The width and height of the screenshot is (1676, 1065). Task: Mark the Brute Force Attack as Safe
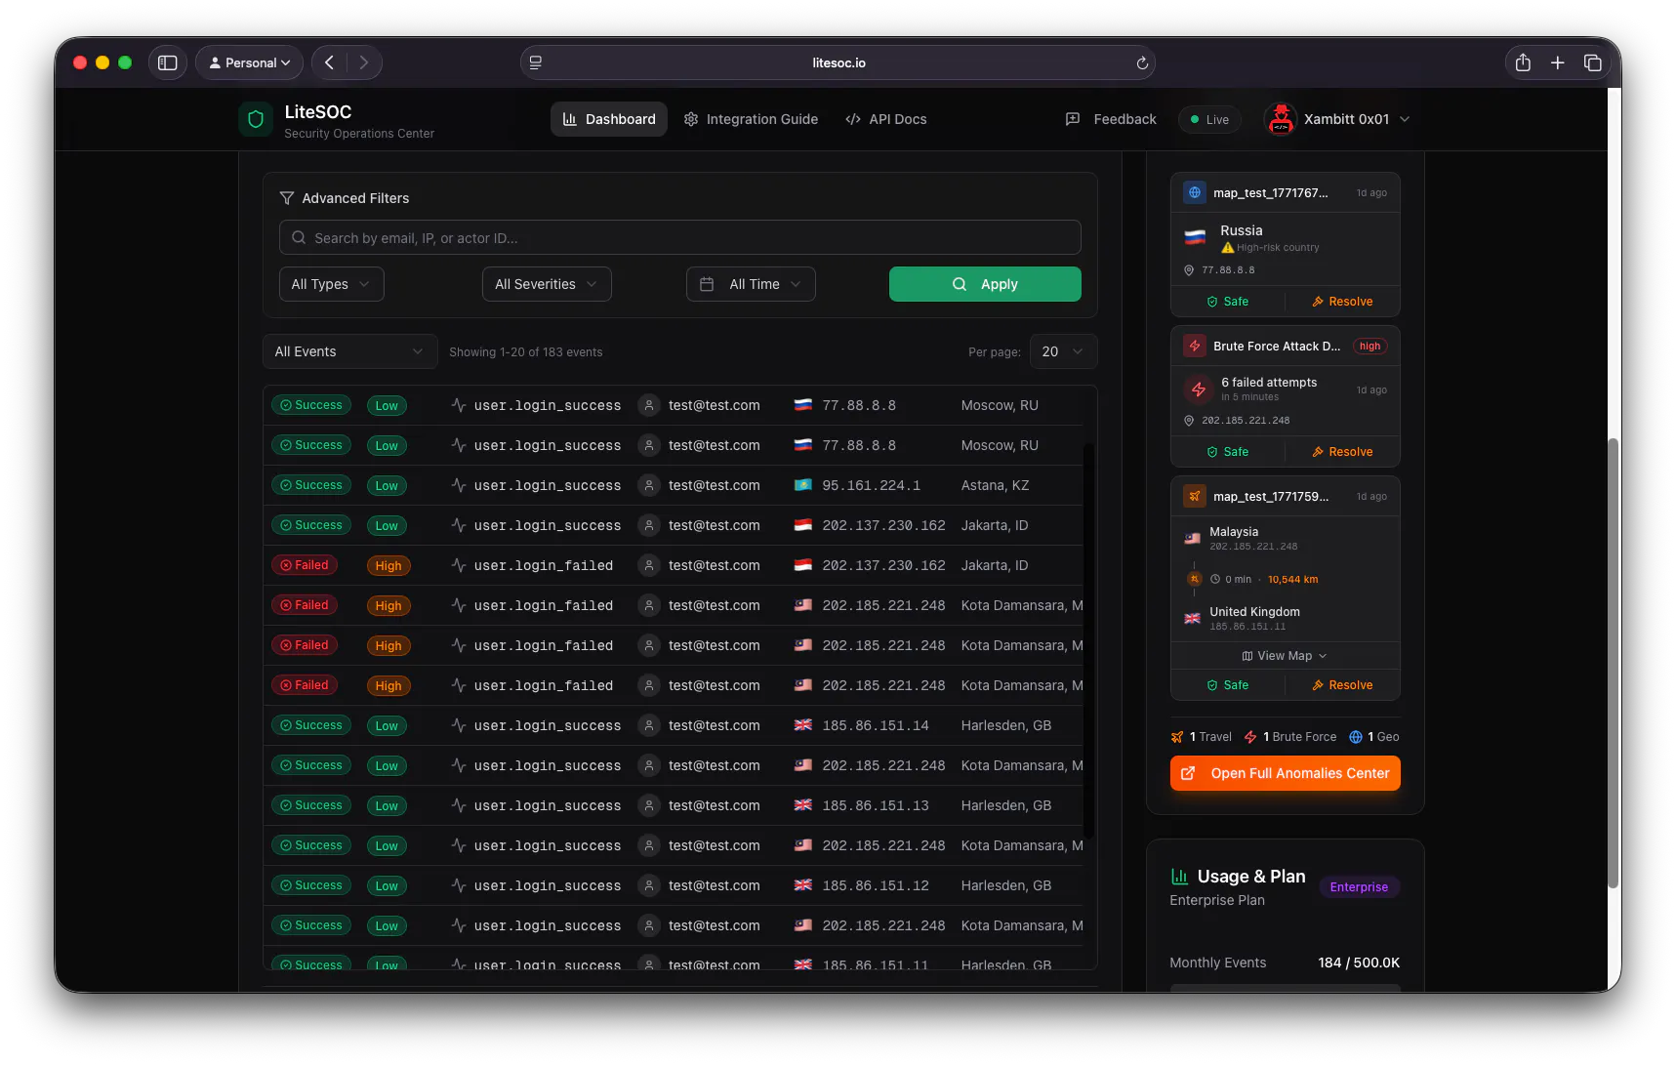coord(1228,452)
